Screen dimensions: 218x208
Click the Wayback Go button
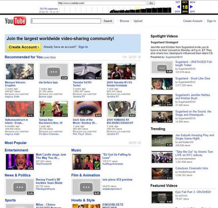(151, 3)
